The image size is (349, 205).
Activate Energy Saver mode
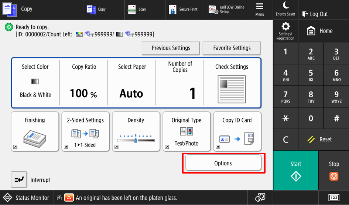coord(285,10)
